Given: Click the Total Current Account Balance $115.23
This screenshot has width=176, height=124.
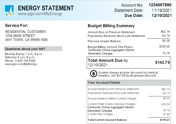Looking at the screenshot, I should click(x=165, y=120).
